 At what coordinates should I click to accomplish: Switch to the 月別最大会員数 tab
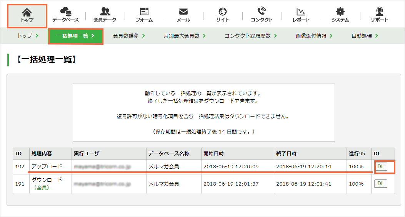point(184,36)
